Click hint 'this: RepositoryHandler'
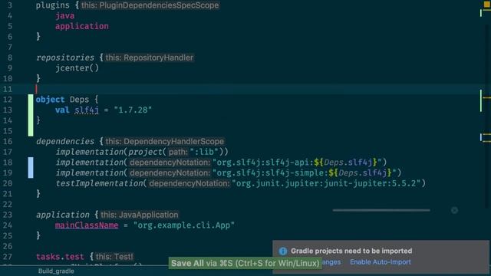Screen dimensions: 491x276 (x=149, y=58)
